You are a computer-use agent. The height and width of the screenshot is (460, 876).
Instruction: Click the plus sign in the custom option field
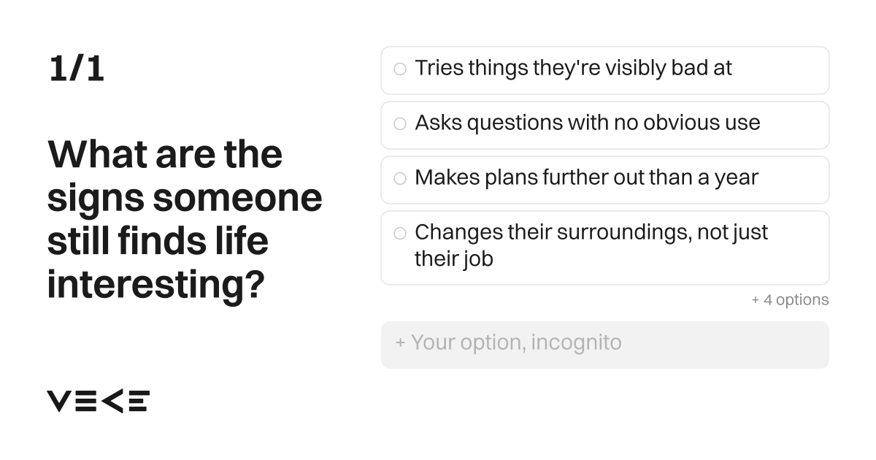400,343
